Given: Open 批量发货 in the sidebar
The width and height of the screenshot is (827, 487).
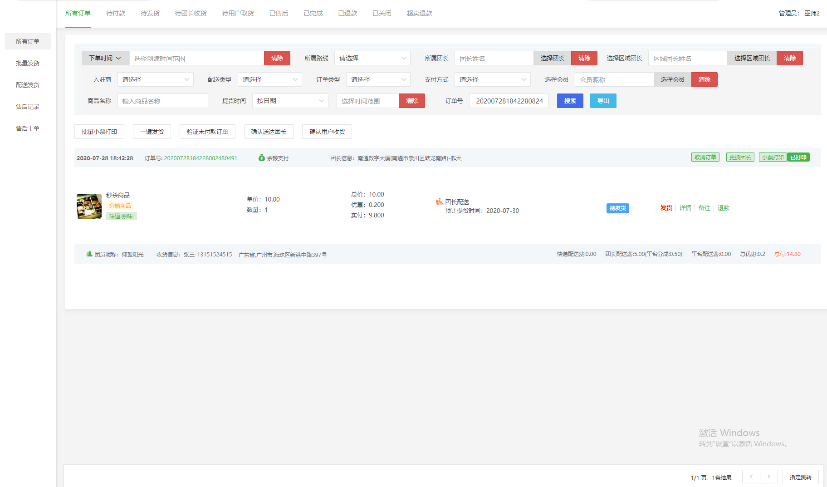Looking at the screenshot, I should point(28,63).
